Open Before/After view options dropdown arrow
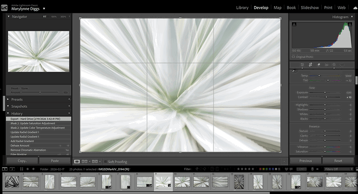This screenshot has width=358, height=194. (100, 162)
